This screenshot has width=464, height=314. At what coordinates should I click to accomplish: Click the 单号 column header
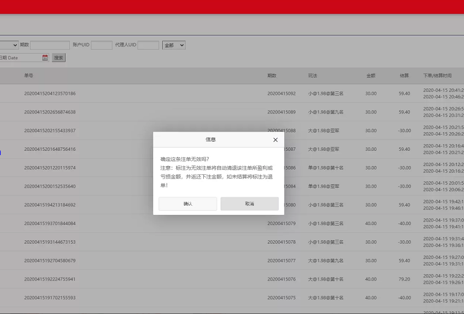(29, 76)
